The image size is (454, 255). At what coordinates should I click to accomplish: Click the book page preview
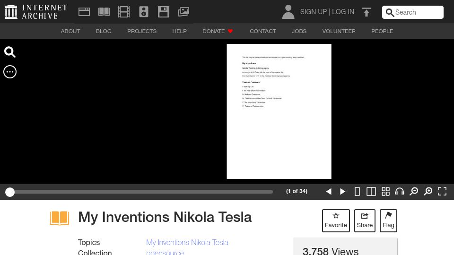click(279, 111)
